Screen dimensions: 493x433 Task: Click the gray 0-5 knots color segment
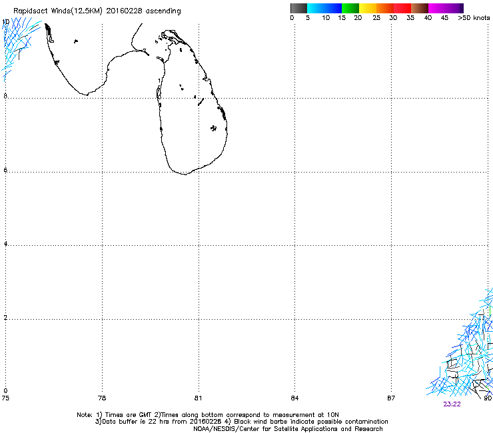point(298,8)
